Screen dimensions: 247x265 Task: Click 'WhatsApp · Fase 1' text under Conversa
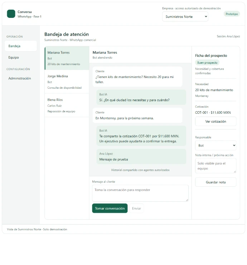(x=29, y=16)
